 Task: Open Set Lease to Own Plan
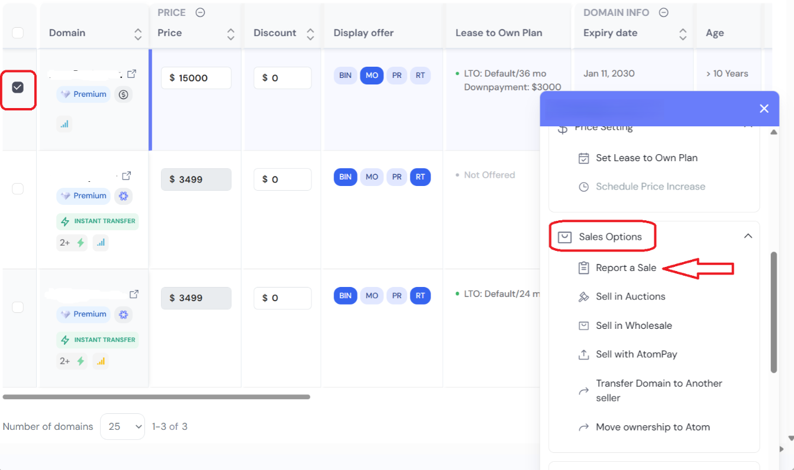(647, 158)
